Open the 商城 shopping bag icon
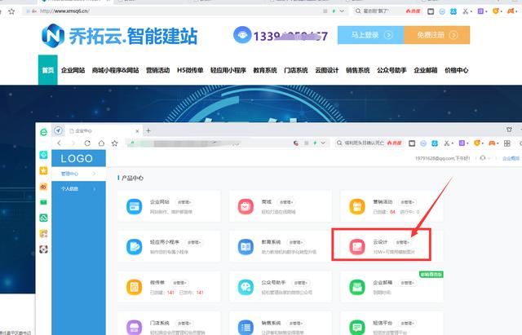This screenshot has height=335, width=522. click(246, 206)
